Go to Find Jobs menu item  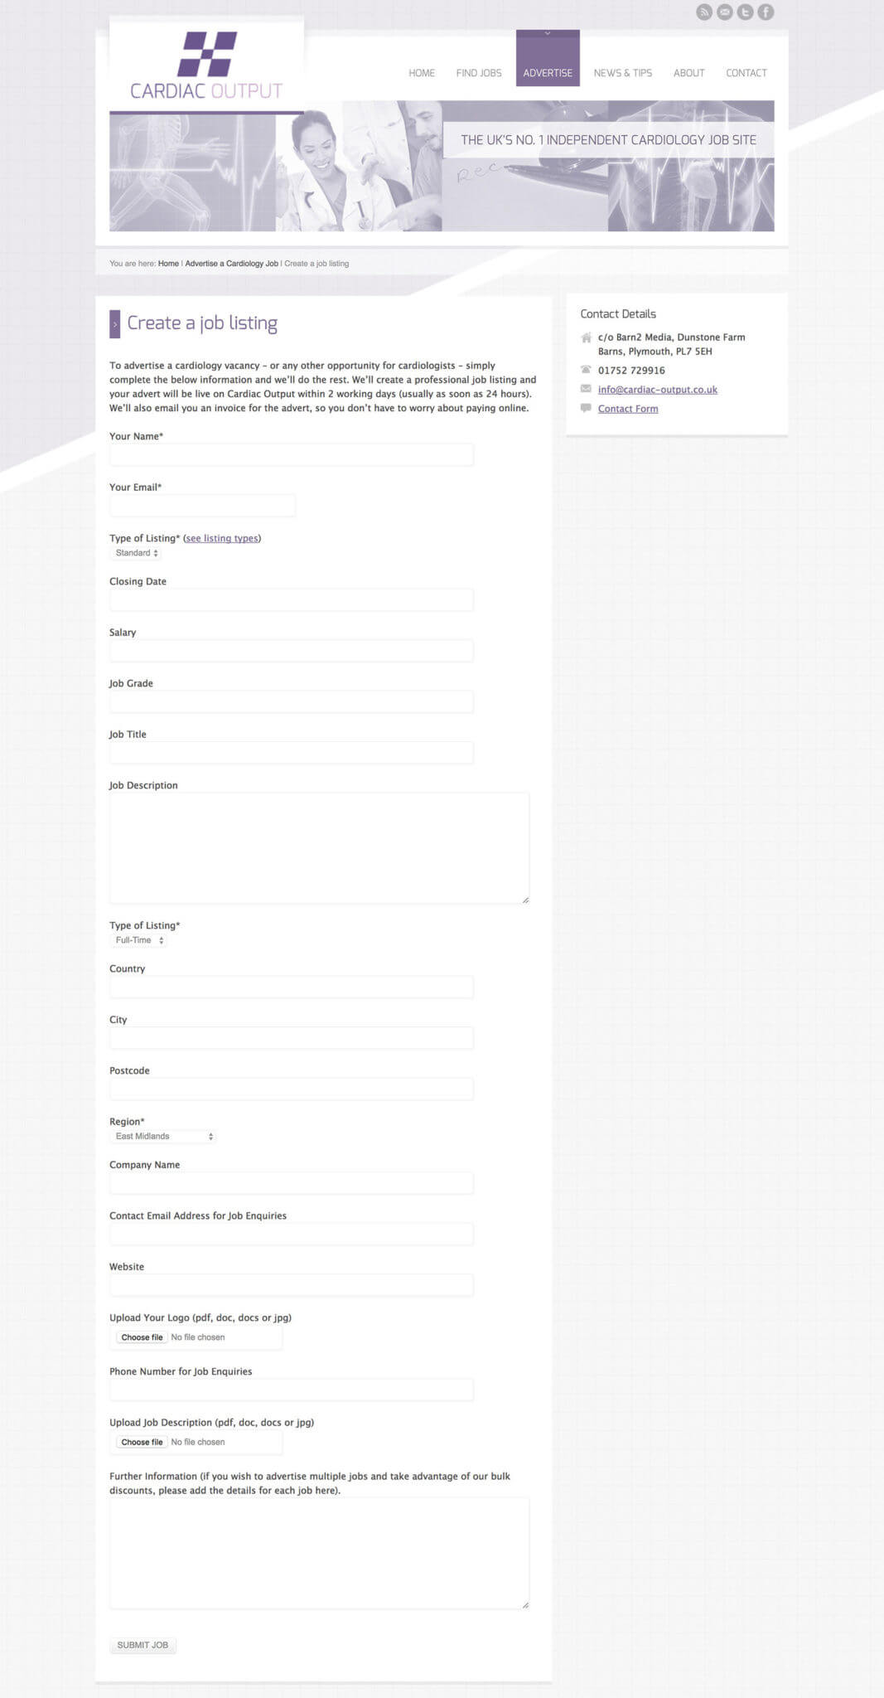coord(479,73)
